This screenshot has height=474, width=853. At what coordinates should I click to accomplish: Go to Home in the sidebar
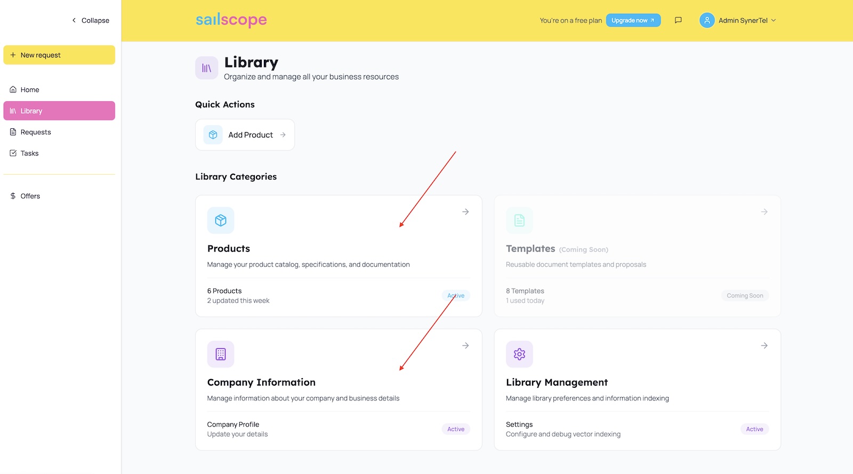coord(30,89)
